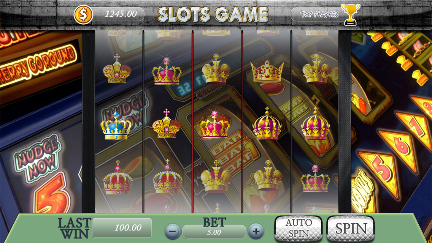Viewport: 432px width, 243px height.
Task: Select the blue crown on first reel
Action: [116, 126]
